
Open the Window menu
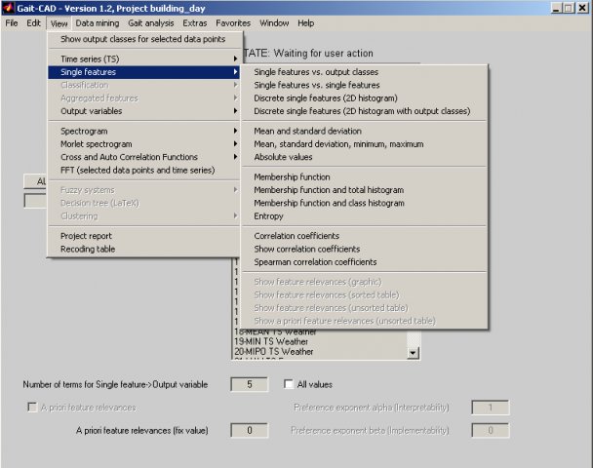click(x=274, y=23)
